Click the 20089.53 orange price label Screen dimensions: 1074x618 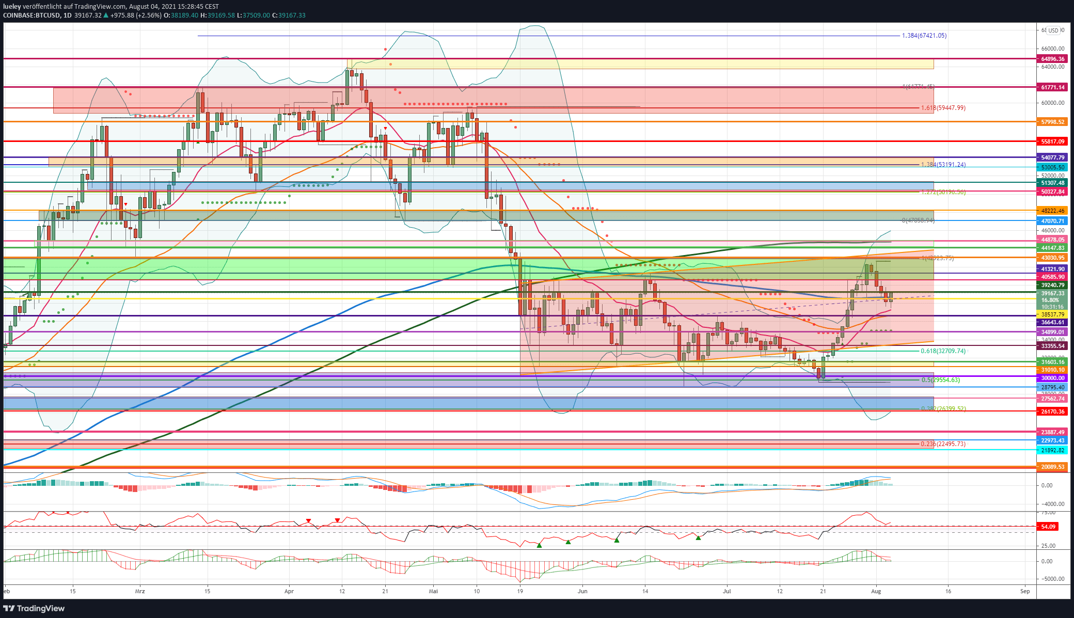pos(1052,467)
